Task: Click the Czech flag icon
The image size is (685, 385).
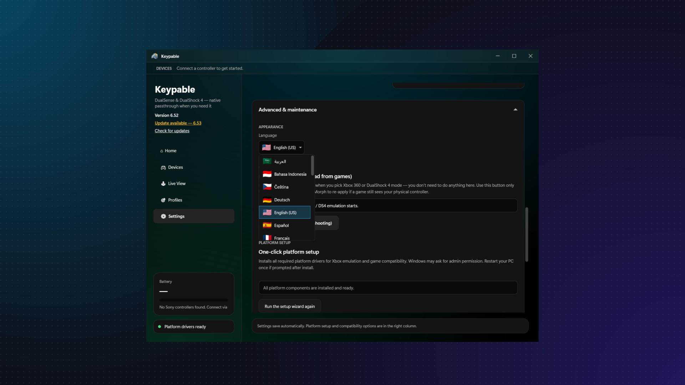Action: pyautogui.click(x=267, y=187)
